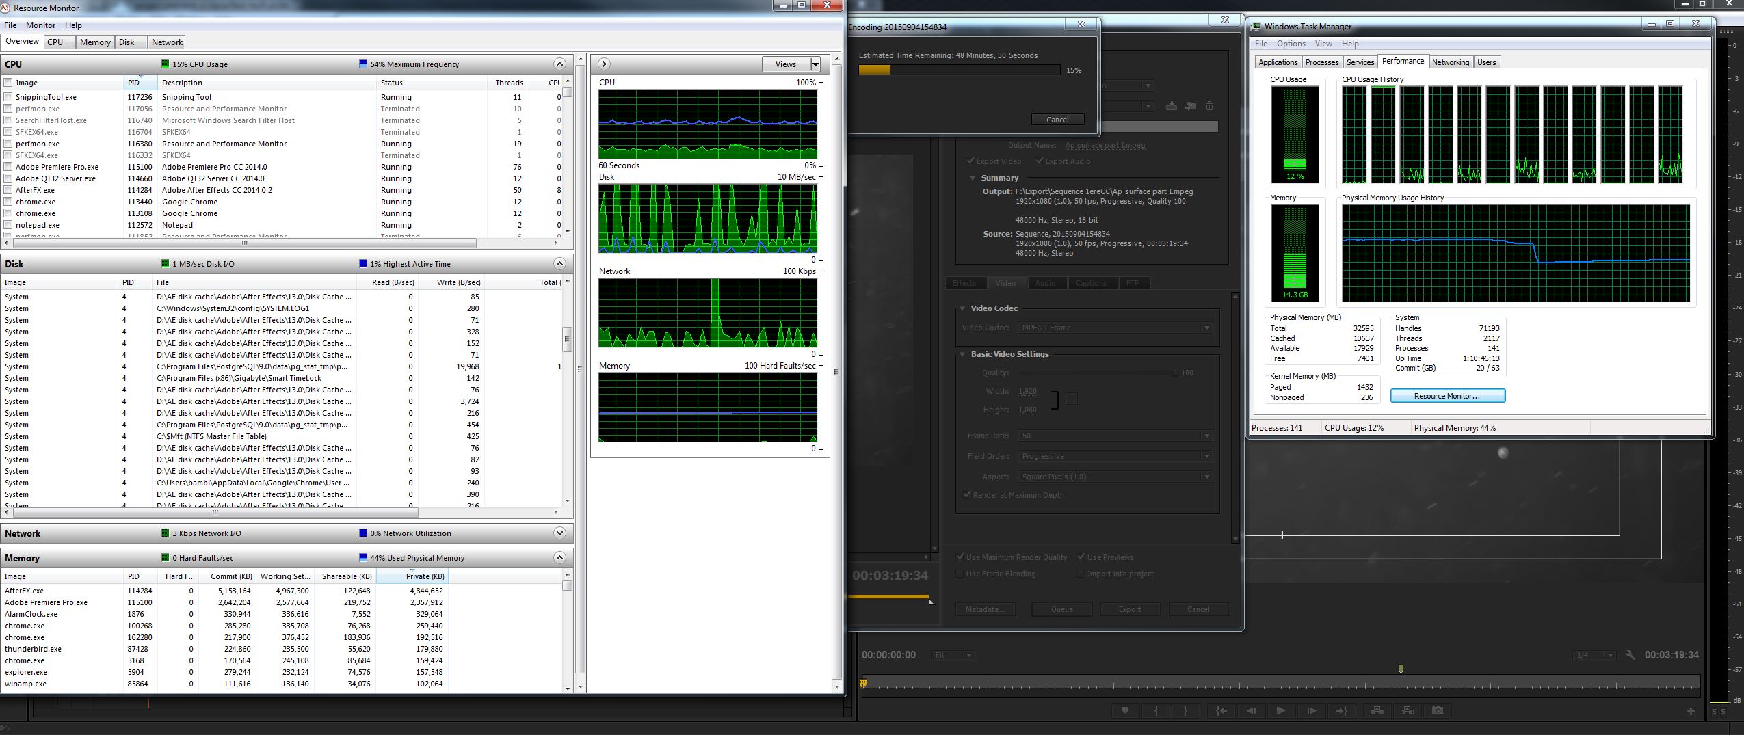
Task: Open the Video Codec MPEG I-Frame dropdown
Action: coord(1115,328)
